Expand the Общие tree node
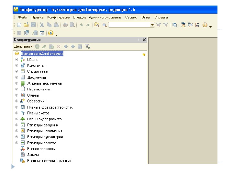The height and width of the screenshot is (175, 233). coord(17,60)
